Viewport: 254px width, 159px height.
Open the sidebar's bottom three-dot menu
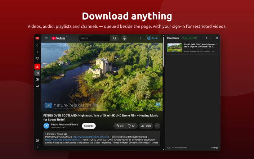click(37, 147)
